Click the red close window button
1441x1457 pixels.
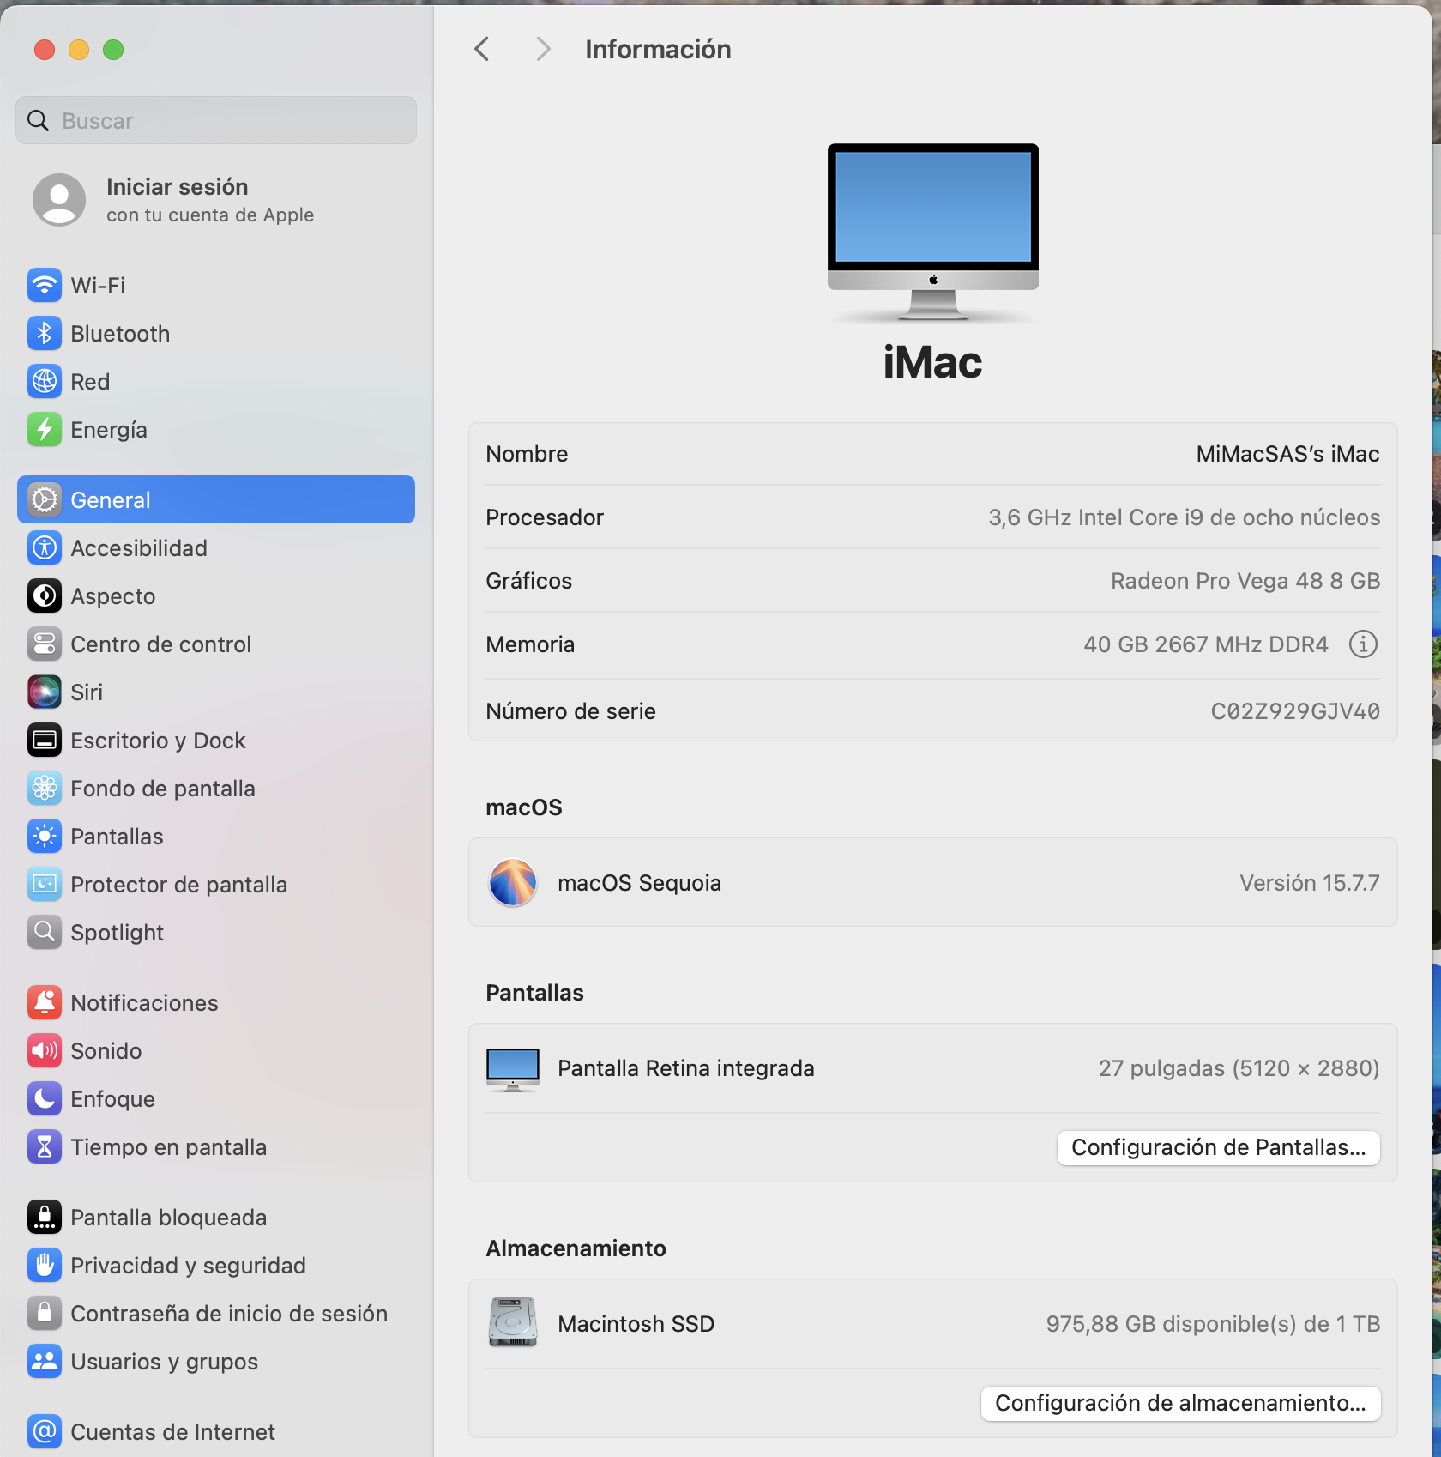(45, 50)
